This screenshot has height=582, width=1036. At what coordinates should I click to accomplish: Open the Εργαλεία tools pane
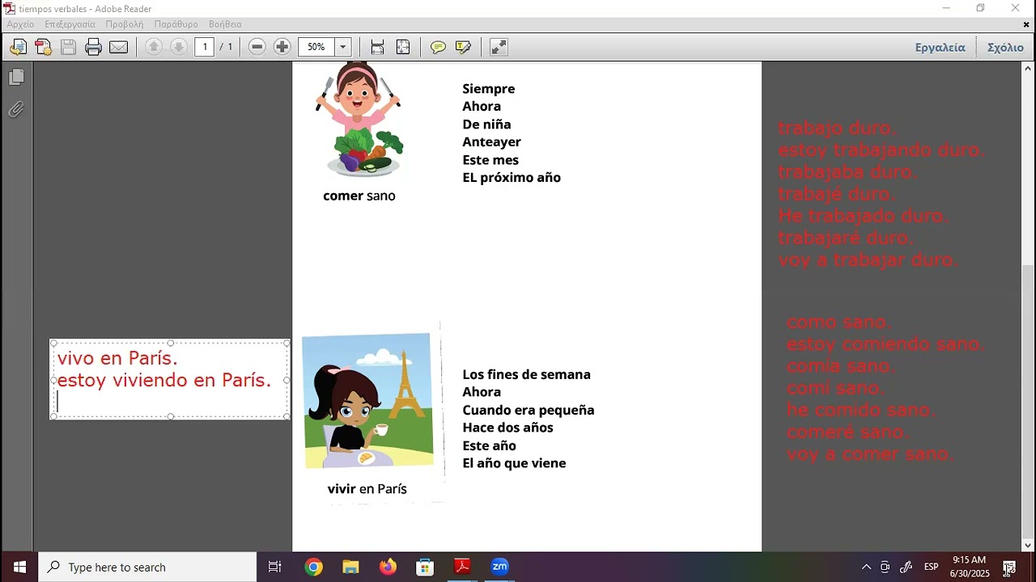click(940, 47)
